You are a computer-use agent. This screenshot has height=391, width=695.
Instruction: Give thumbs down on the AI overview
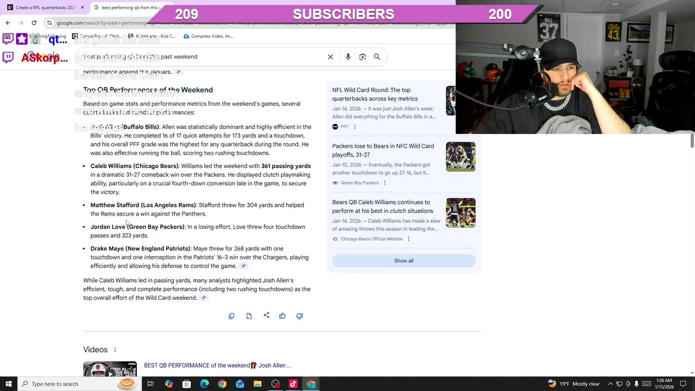[x=300, y=316]
